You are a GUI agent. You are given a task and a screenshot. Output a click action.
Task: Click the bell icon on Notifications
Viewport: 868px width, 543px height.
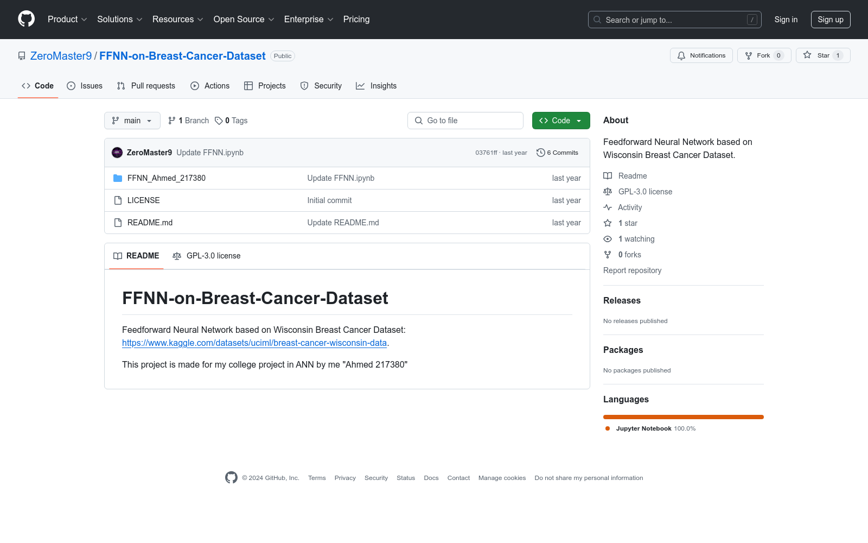coord(681,55)
